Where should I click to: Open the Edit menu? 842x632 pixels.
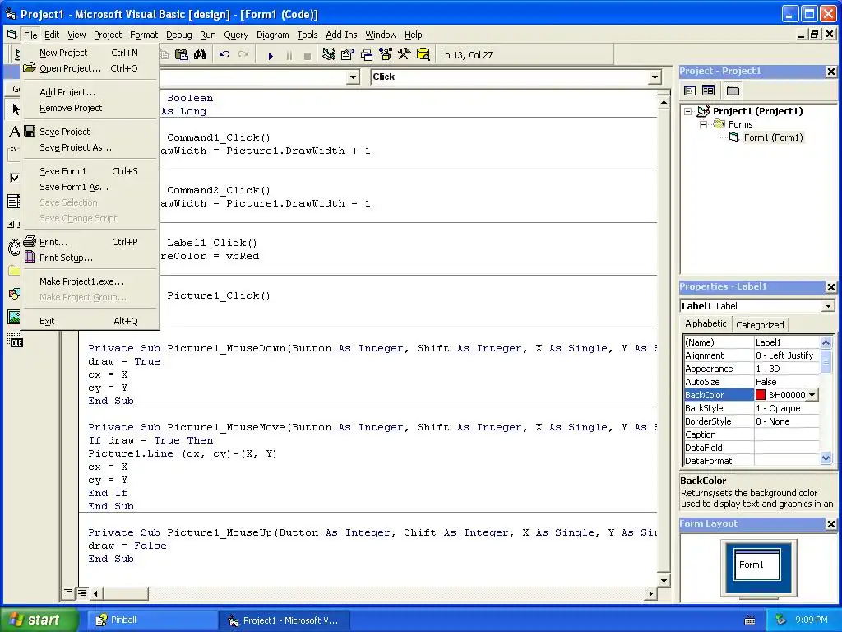point(52,35)
